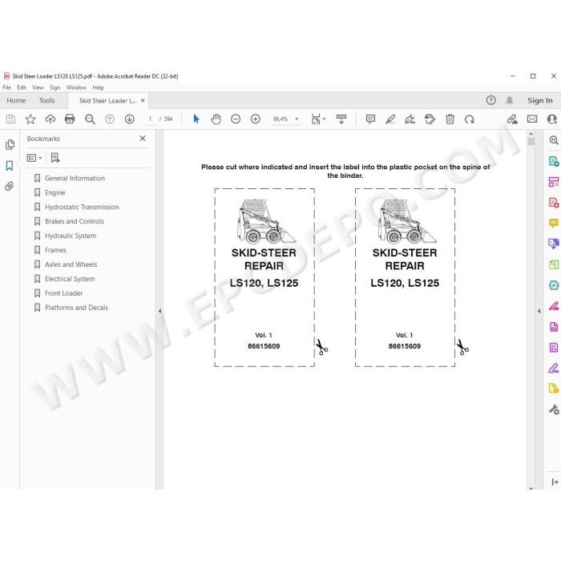
Task: Click the Sign In link
Action: coord(540,100)
